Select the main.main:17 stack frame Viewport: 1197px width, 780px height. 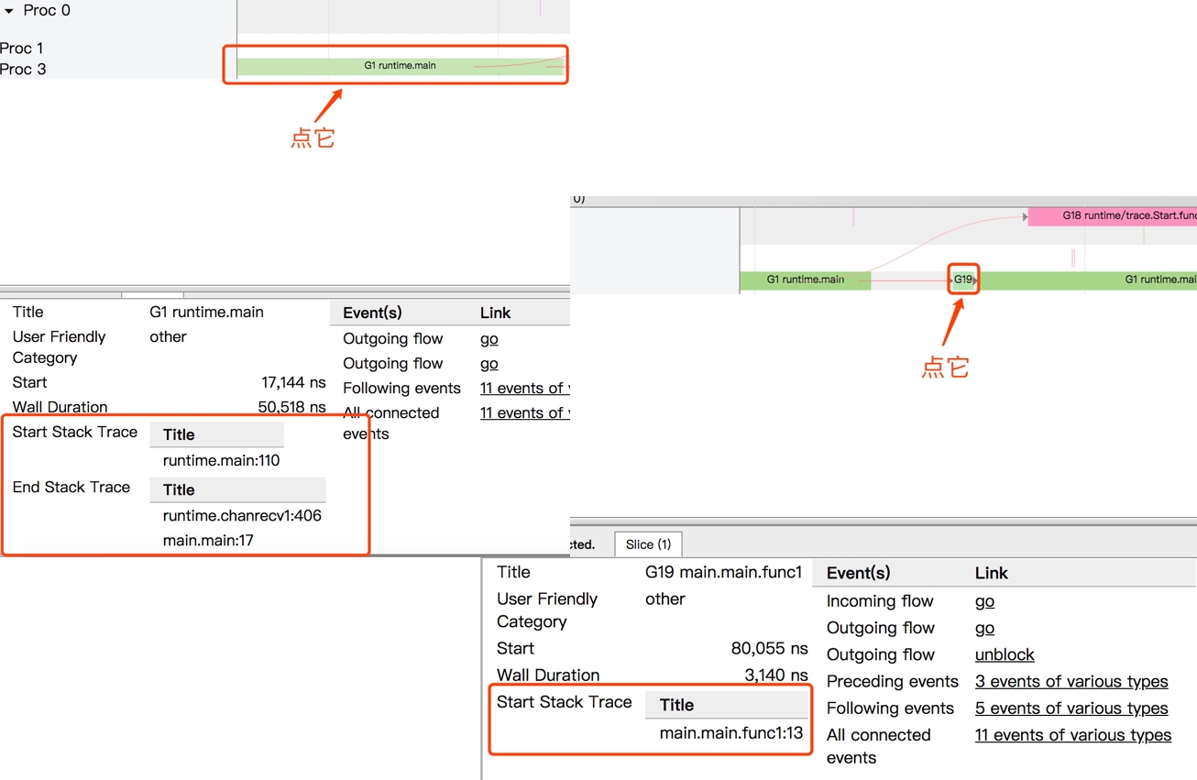tap(208, 540)
